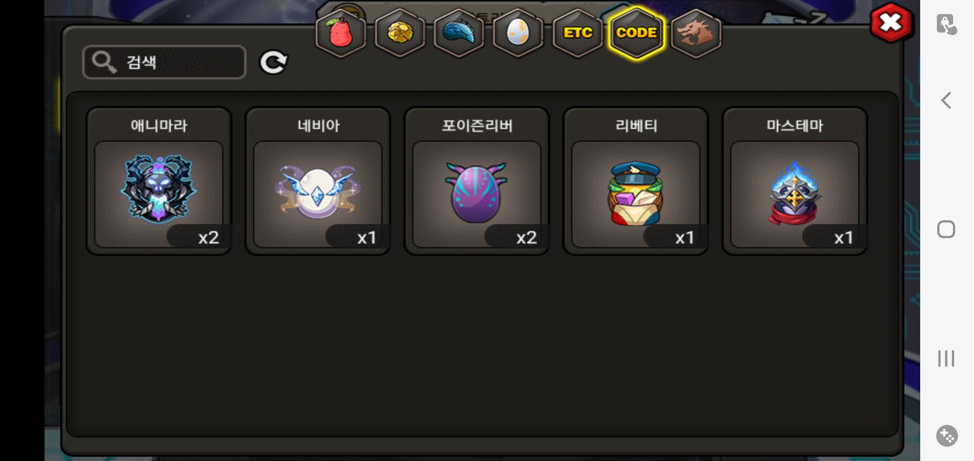Click the refresh arrow icon
Viewport: 974px width, 461px height.
[x=273, y=62]
